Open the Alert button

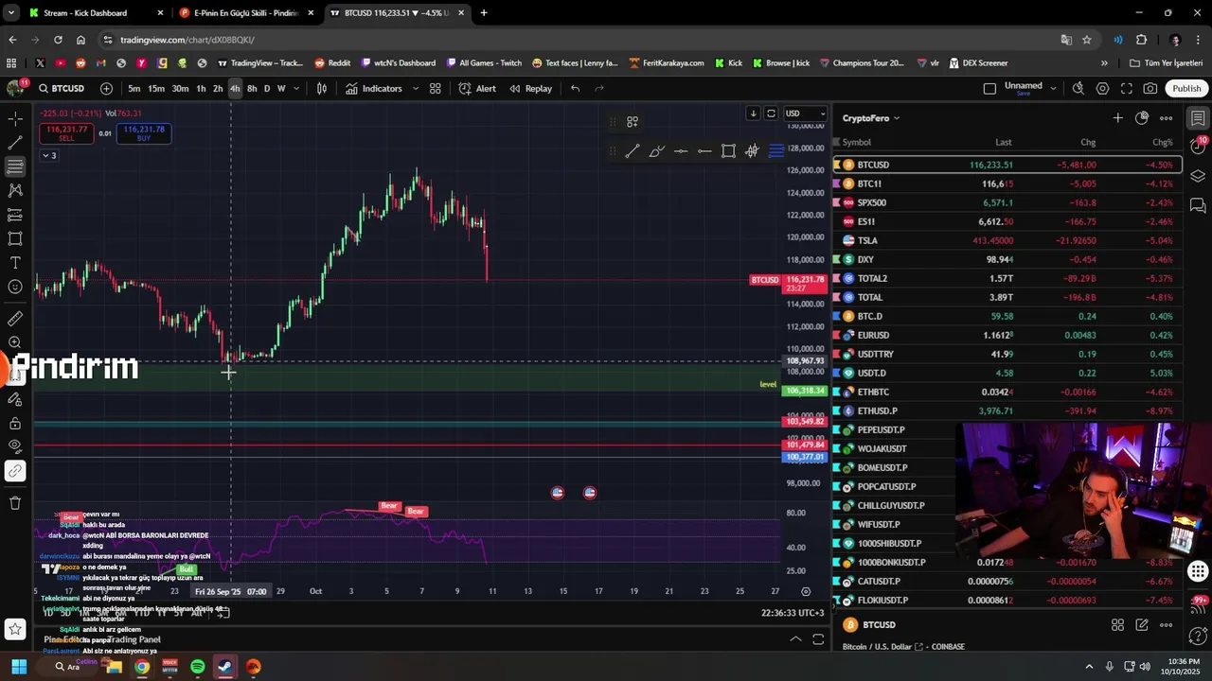pyautogui.click(x=477, y=88)
